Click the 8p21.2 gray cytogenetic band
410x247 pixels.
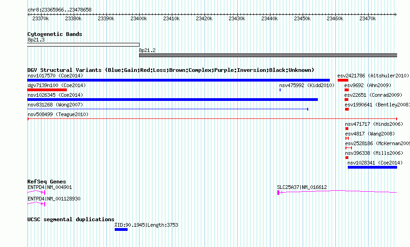click(268, 55)
